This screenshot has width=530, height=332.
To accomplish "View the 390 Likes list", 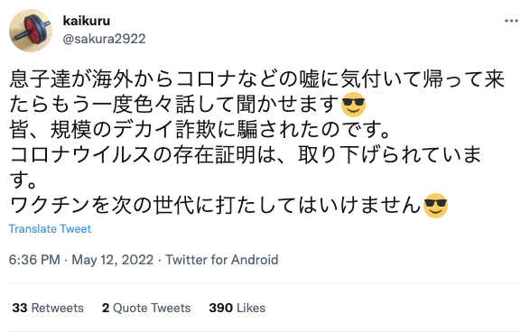I will [237, 308].
